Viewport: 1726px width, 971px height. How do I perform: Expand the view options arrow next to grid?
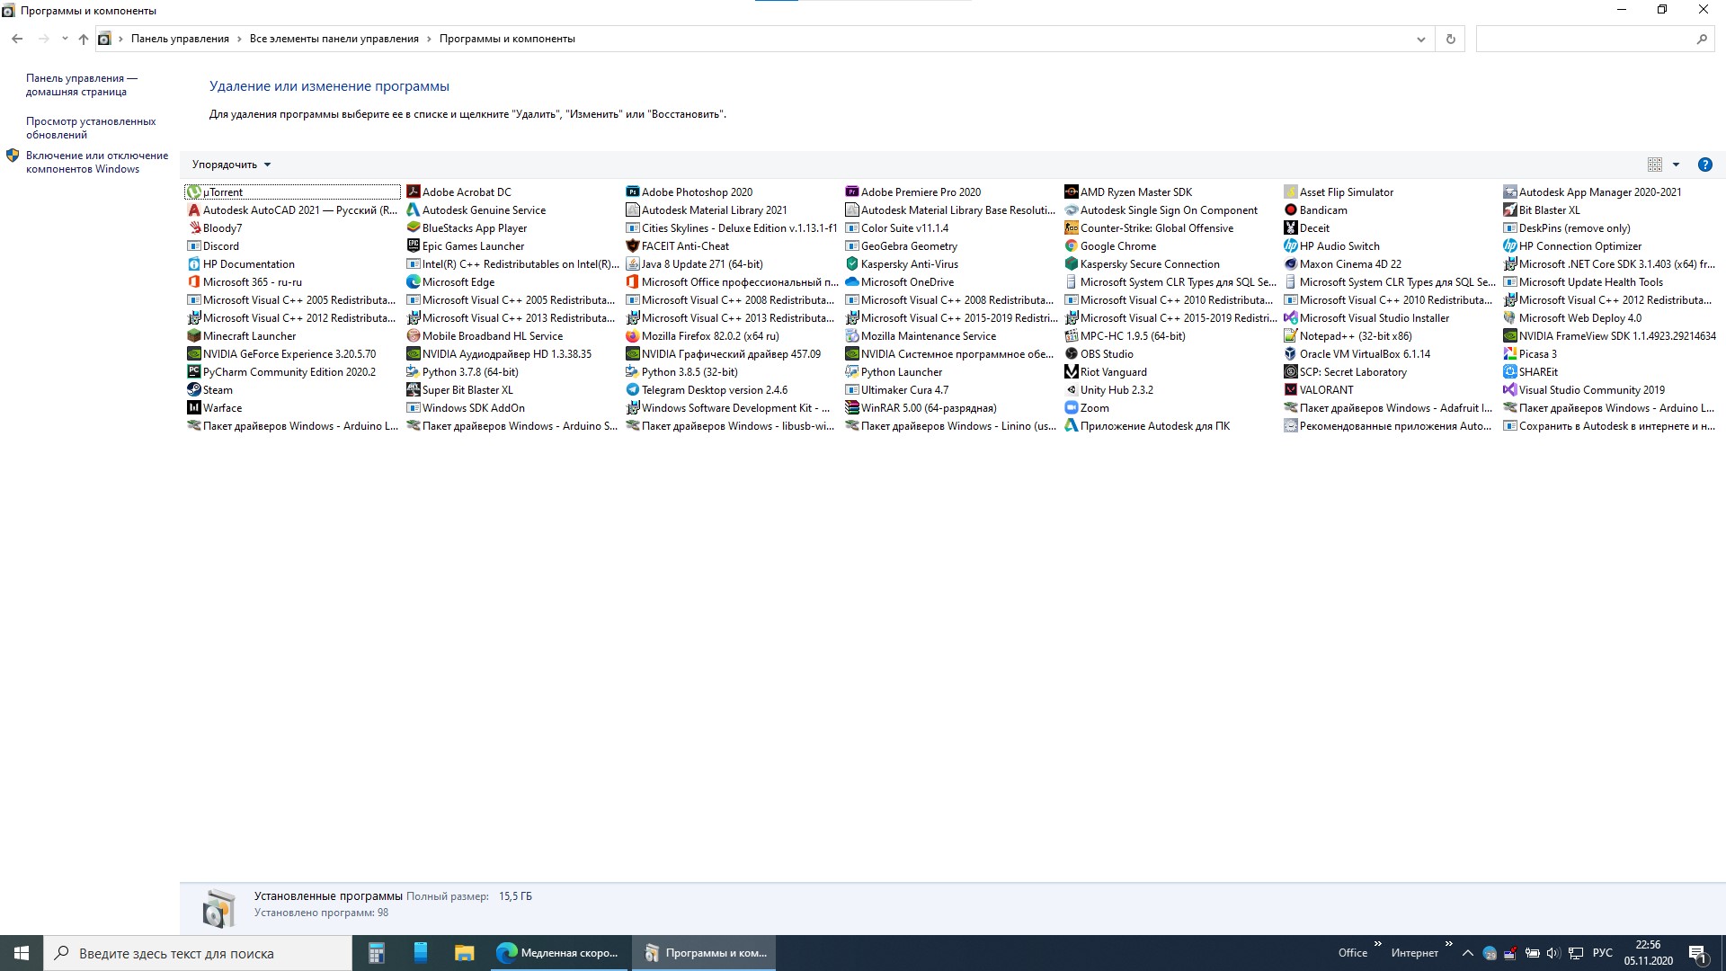click(1676, 165)
